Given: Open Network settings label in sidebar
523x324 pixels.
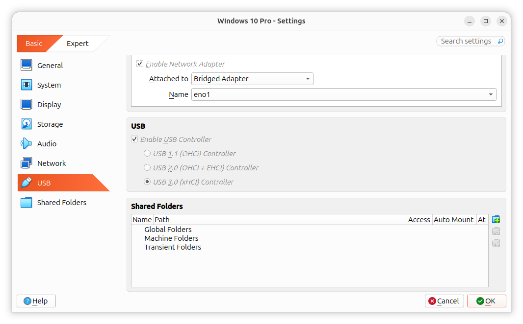Looking at the screenshot, I should click(52, 163).
